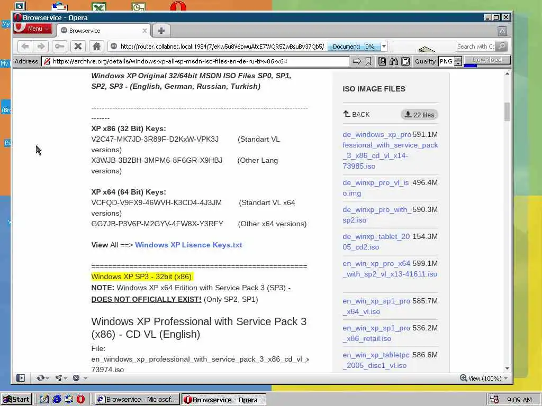Open the Opera Menu button
Viewport: 542px width, 406px height.
(33, 29)
